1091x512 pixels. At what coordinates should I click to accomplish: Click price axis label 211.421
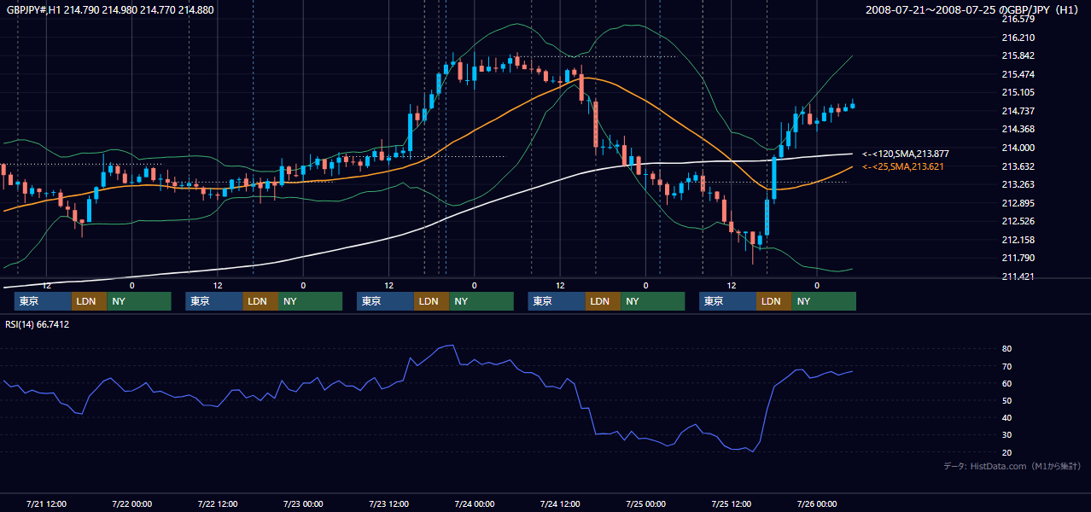pyautogui.click(x=1018, y=276)
